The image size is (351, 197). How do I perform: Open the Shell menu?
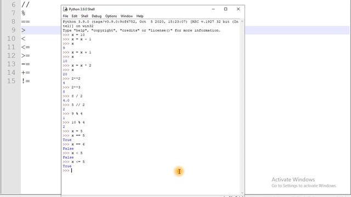84,16
